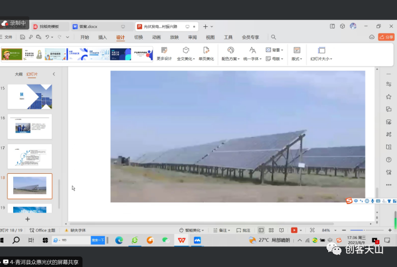
Task: Open zoom percentage 84% dropdown
Action: (x=335, y=230)
